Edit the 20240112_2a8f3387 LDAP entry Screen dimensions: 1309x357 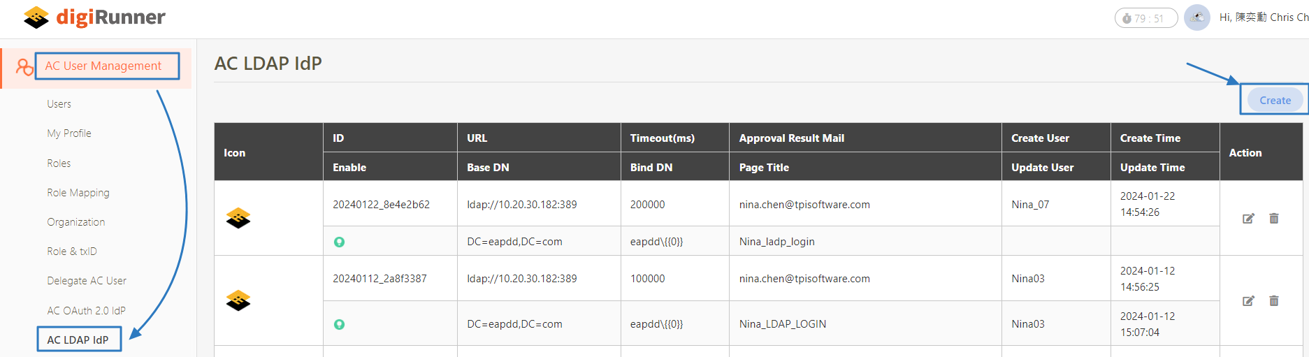(x=1248, y=301)
